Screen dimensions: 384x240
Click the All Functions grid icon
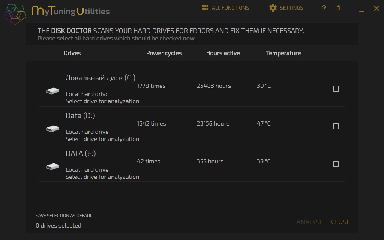[205, 8]
